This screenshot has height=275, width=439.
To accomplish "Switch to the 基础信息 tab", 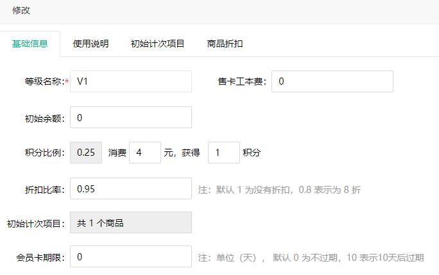I will point(30,44).
